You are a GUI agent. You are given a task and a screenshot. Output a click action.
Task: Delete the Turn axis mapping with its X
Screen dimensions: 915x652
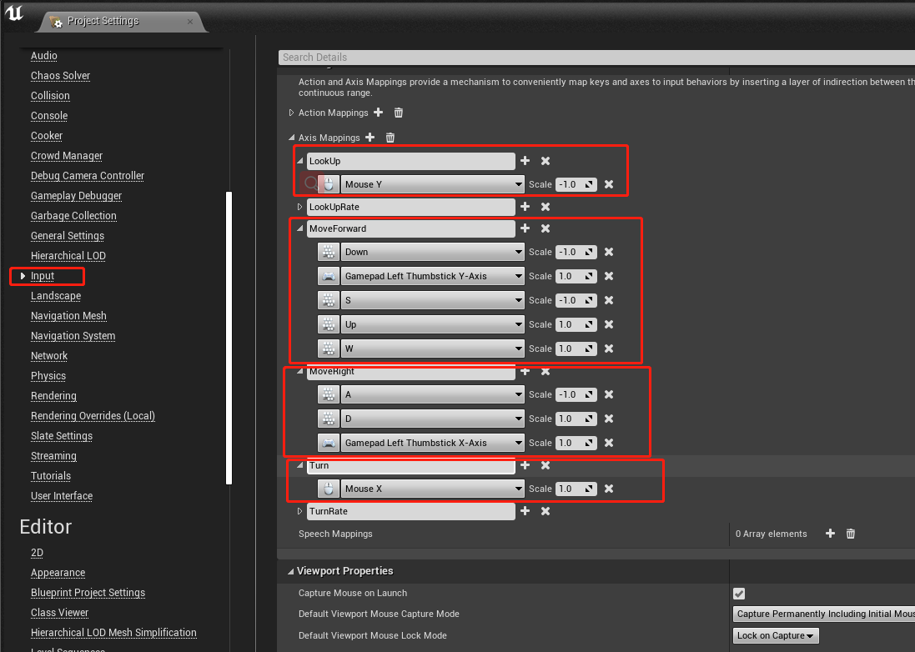tap(545, 466)
